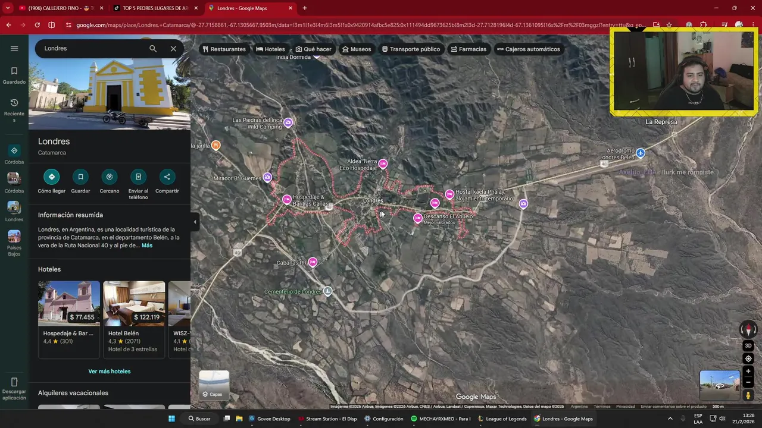Open the Google Maps hamburger menu
The width and height of the screenshot is (762, 428).
14,49
